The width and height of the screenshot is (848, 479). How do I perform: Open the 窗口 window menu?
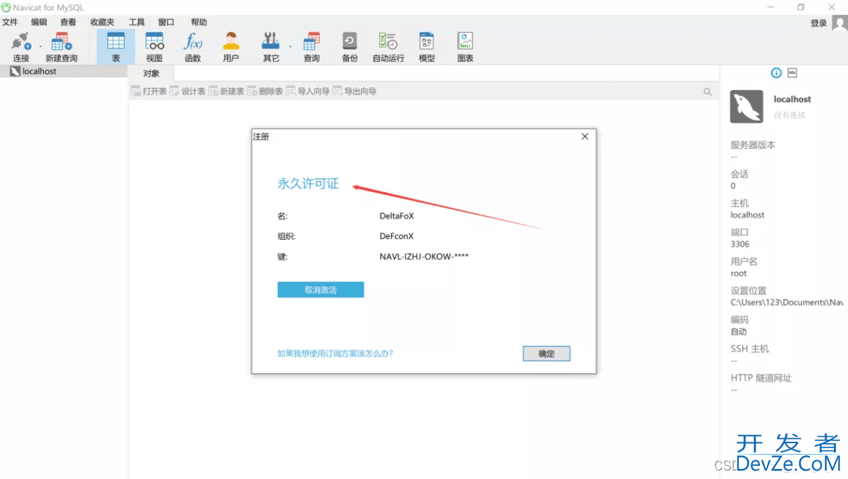pyautogui.click(x=166, y=22)
